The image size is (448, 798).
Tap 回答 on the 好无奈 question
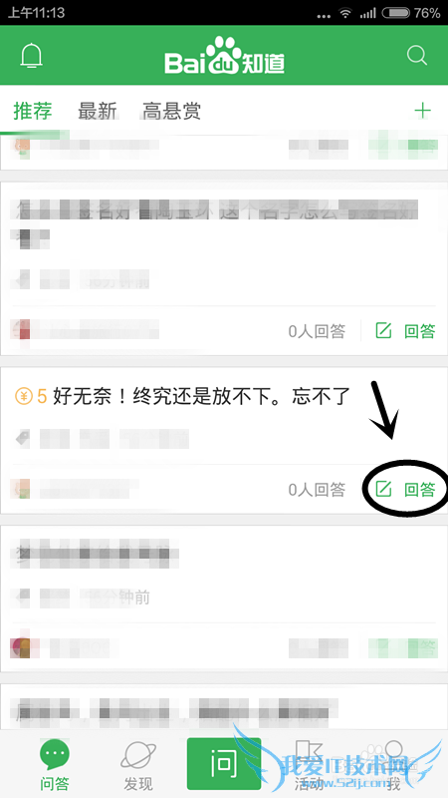[x=405, y=490]
